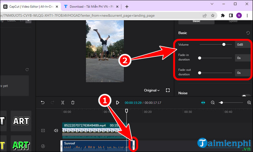Share this page from address bar
Viewport: 253px width, 152px height.
(204, 16)
